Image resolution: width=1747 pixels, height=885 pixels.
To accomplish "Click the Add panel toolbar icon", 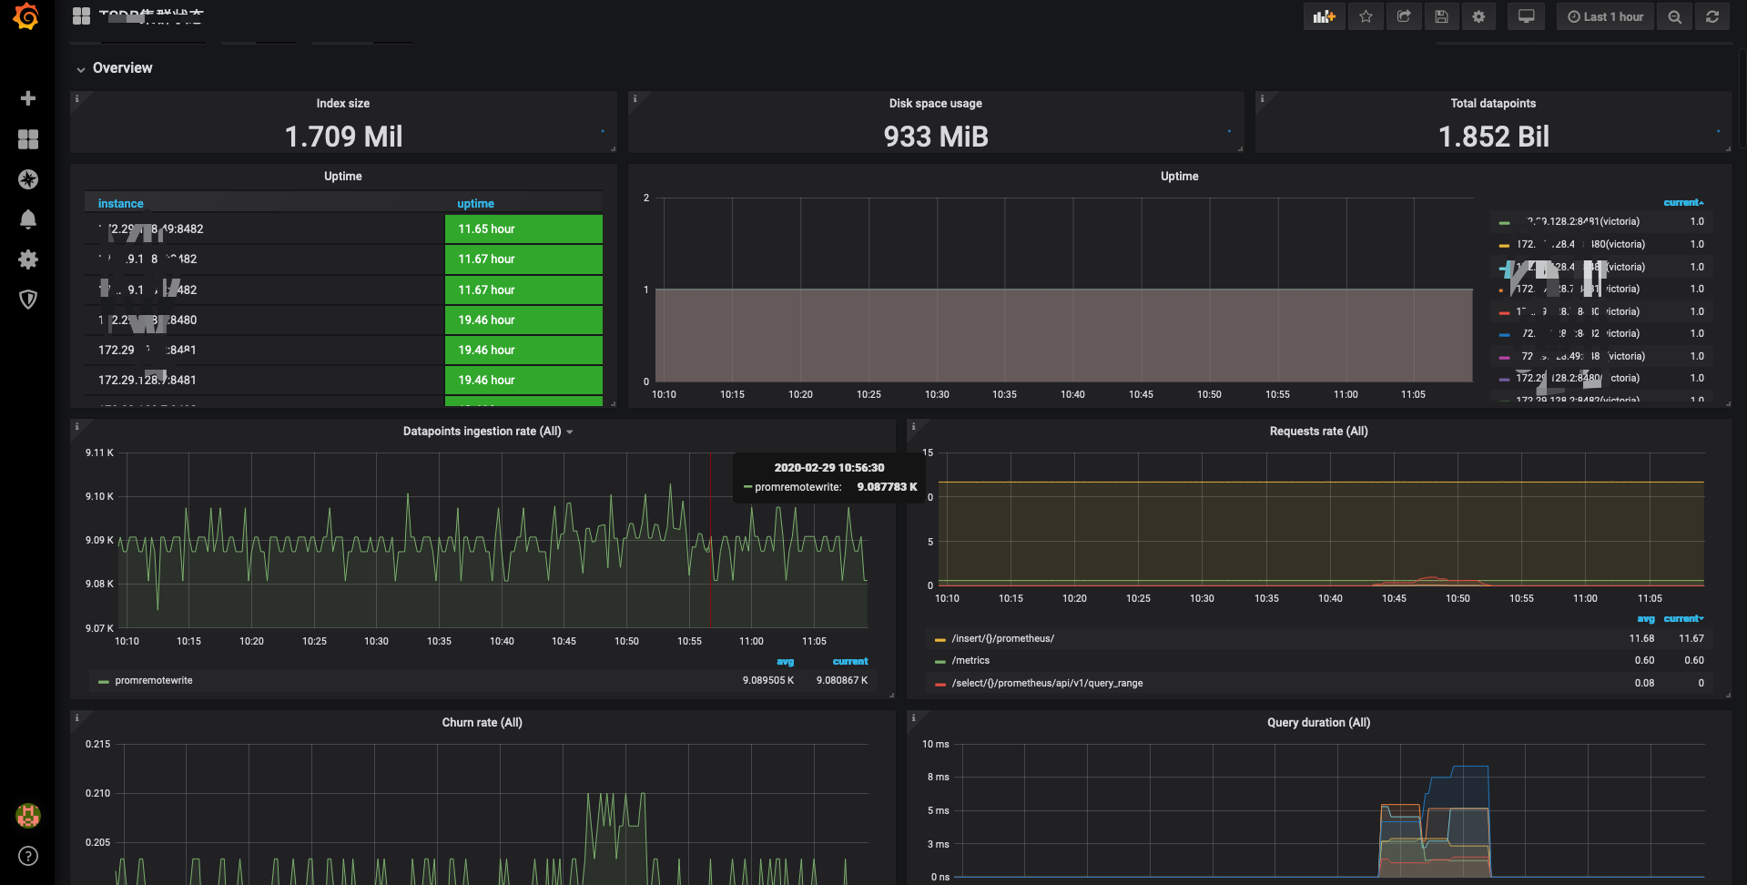I will 1324,16.
